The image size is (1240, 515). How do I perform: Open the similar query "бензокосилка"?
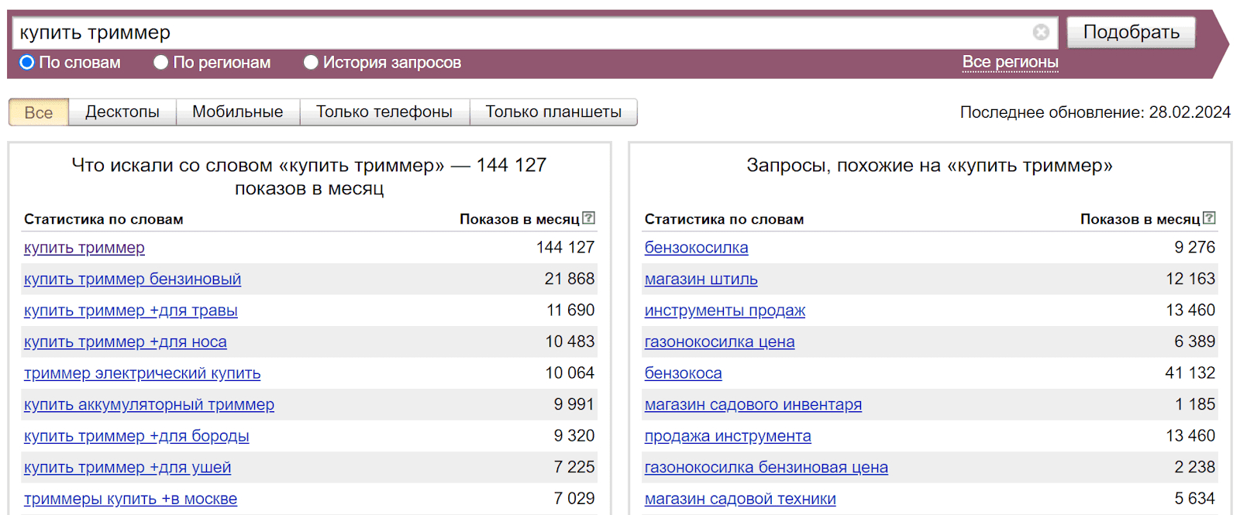(696, 248)
